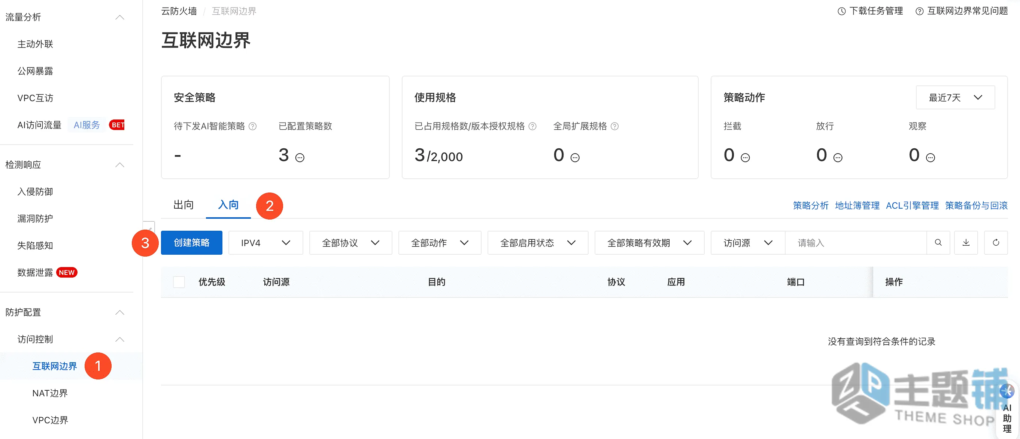Open 下载任务管理 at top right
The image size is (1020, 439).
[870, 11]
